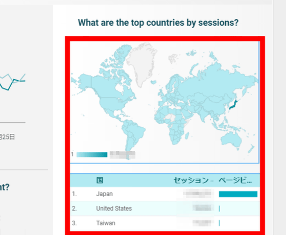Click the 国 column header

coord(100,180)
